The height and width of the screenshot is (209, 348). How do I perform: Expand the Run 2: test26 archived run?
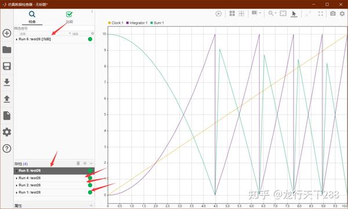(17, 185)
